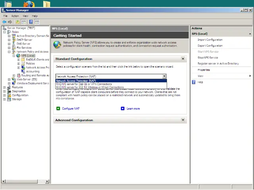Click tree pane horizontal scrollbar left arrow

4,181
